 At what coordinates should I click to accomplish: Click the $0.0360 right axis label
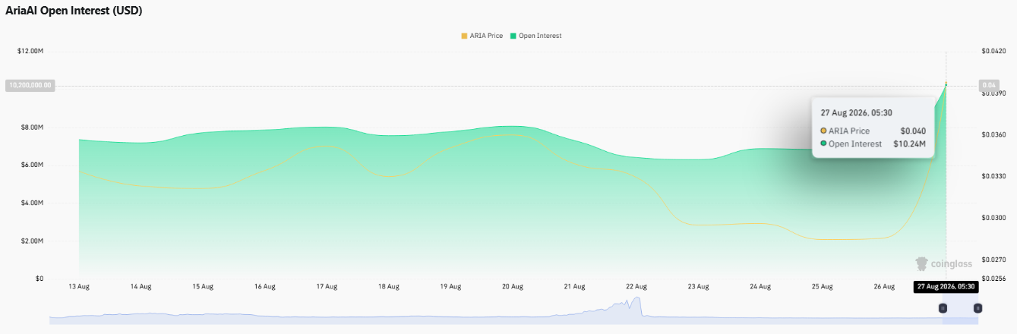[x=993, y=134]
